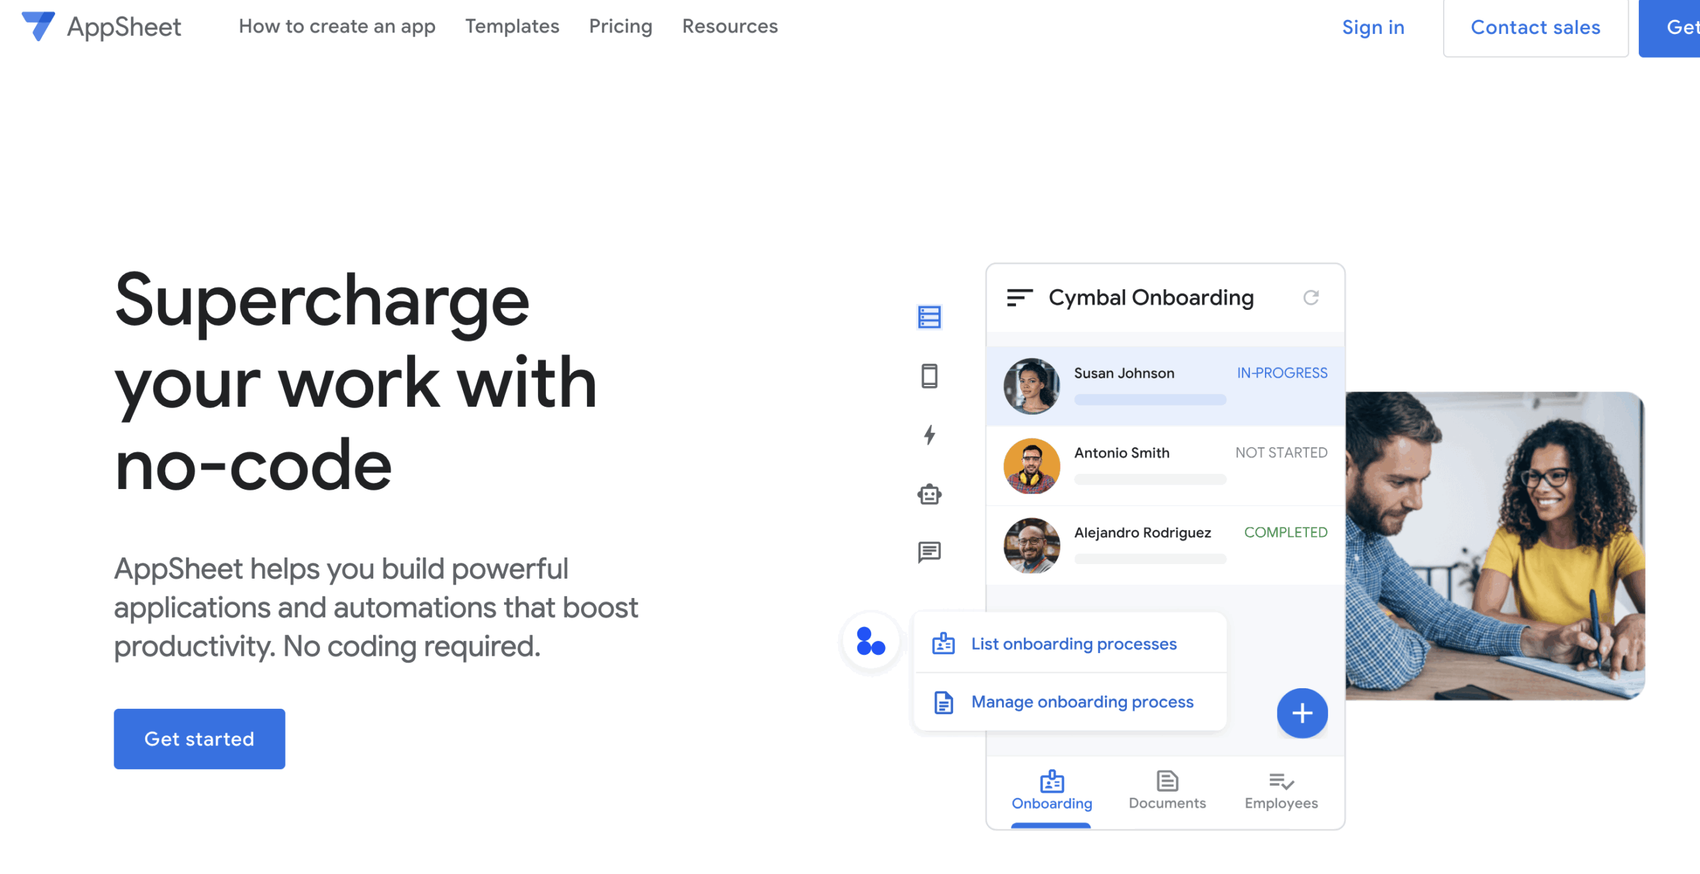Viewport: 1700px width, 874px height.
Task: Open the data table view icon
Action: (x=929, y=317)
